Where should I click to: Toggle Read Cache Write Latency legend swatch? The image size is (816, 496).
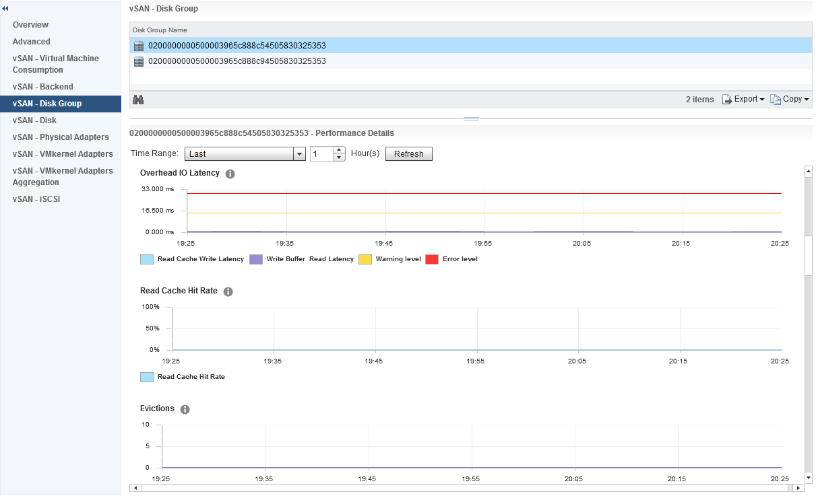tap(147, 259)
